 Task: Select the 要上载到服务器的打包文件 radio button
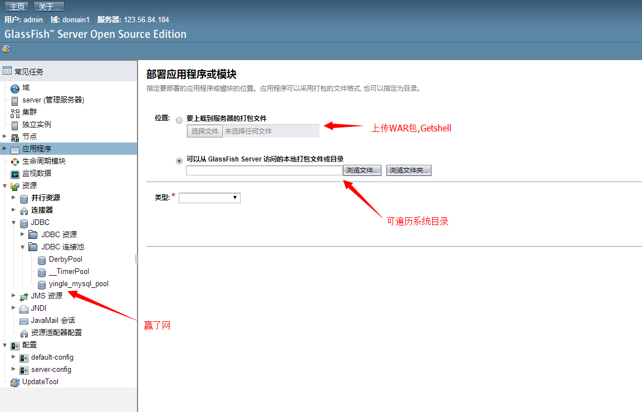pyautogui.click(x=179, y=120)
